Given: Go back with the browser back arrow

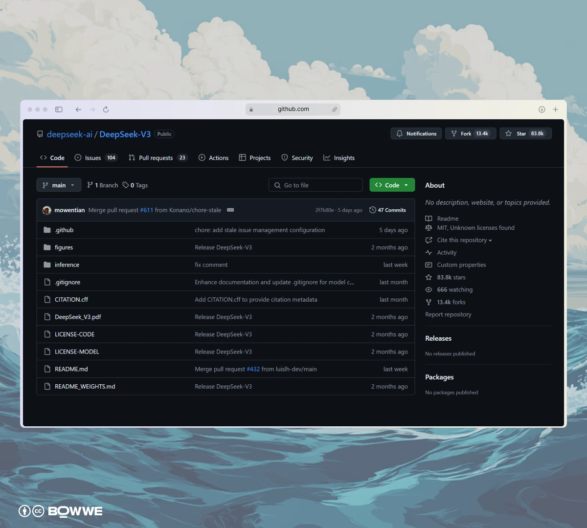Looking at the screenshot, I should point(78,110).
